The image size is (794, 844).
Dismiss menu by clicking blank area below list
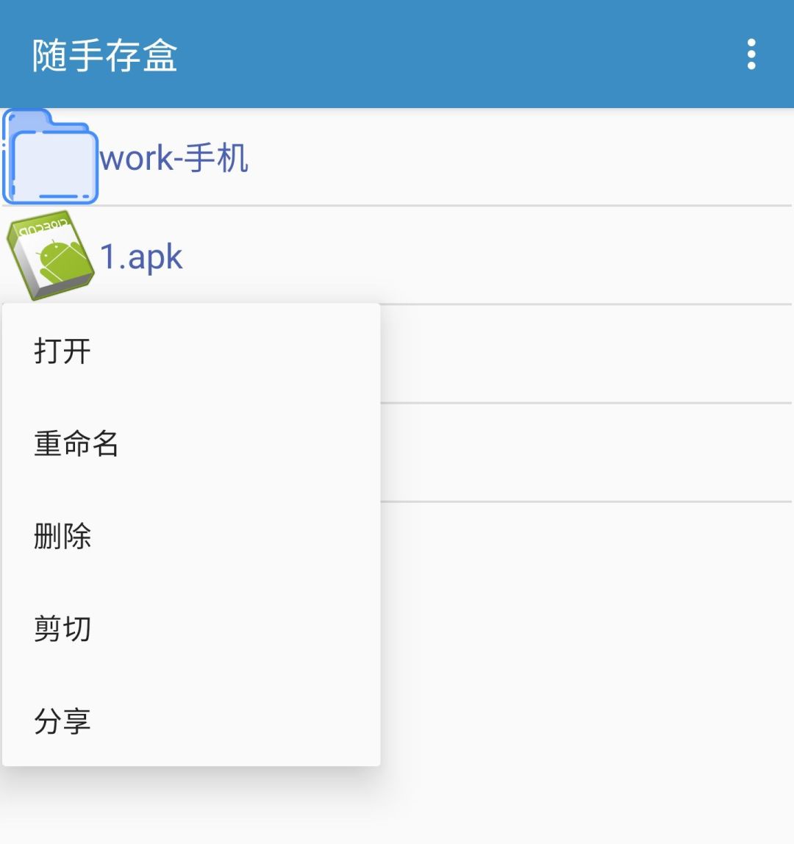click(x=587, y=673)
